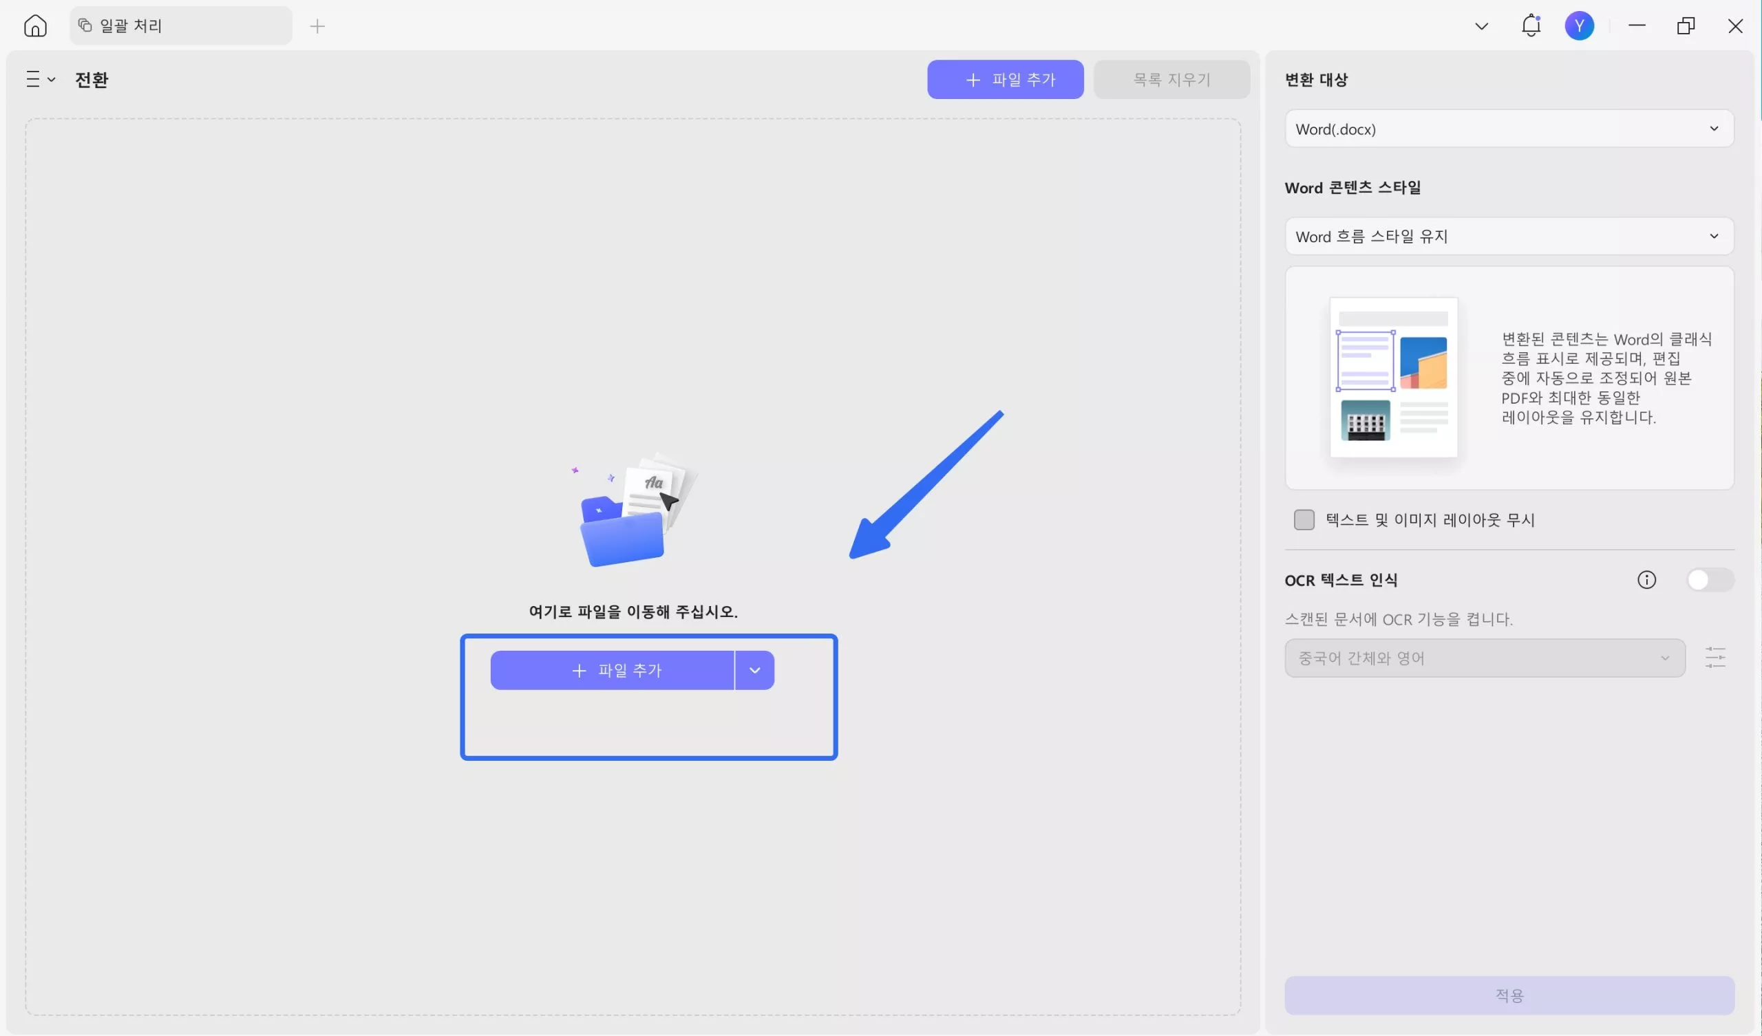1762x1036 pixels.
Task: Open a new tab with plus icon
Action: tap(317, 27)
